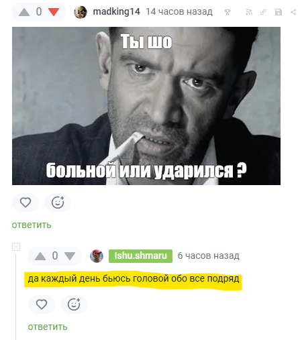The image size is (298, 340).
Task: Share madking14's comment
Action: [293, 12]
